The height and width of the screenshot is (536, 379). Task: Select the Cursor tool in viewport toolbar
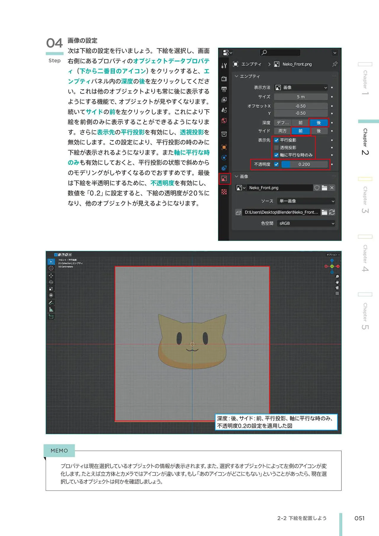click(x=51, y=268)
